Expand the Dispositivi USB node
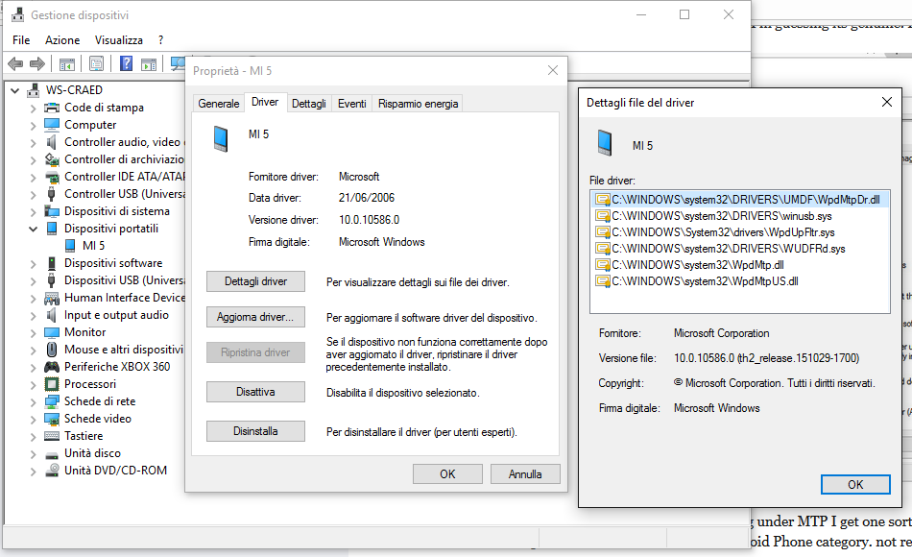Image resolution: width=912 pixels, height=557 pixels. tap(34, 281)
